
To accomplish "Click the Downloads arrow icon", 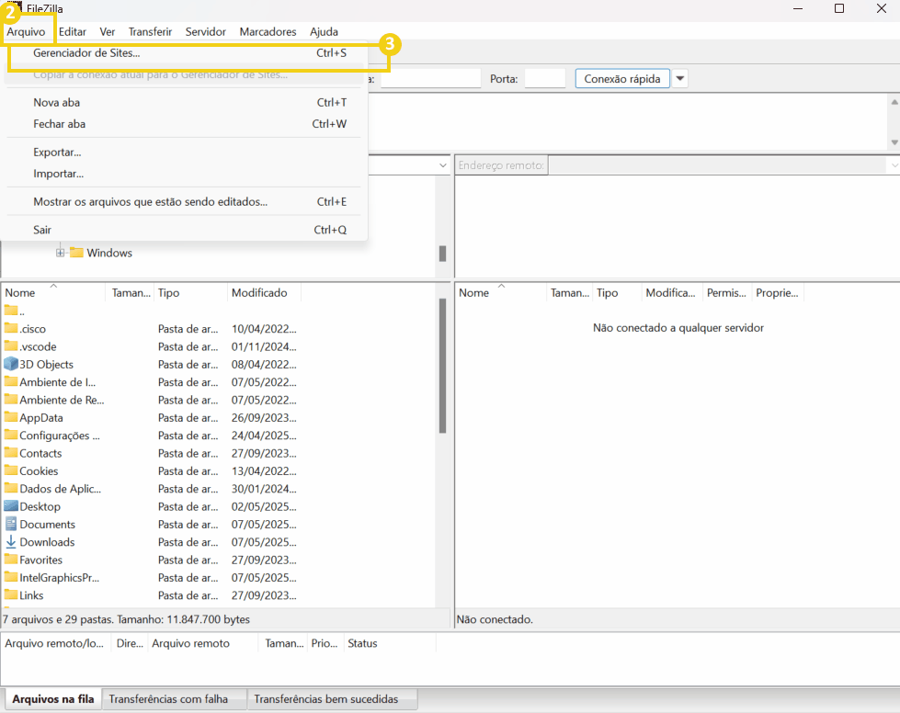I will tap(11, 541).
